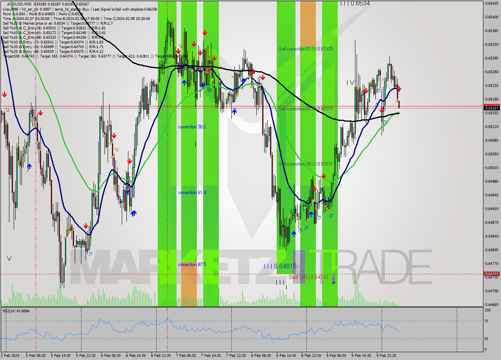Click the '2 Feb 2024' time axis label
Viewport: 501px width, 360px height.
pyautogui.click(x=10, y=355)
